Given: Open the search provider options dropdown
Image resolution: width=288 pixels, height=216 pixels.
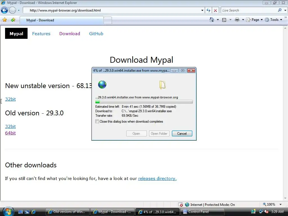Looking at the screenshot, I should point(285,10).
